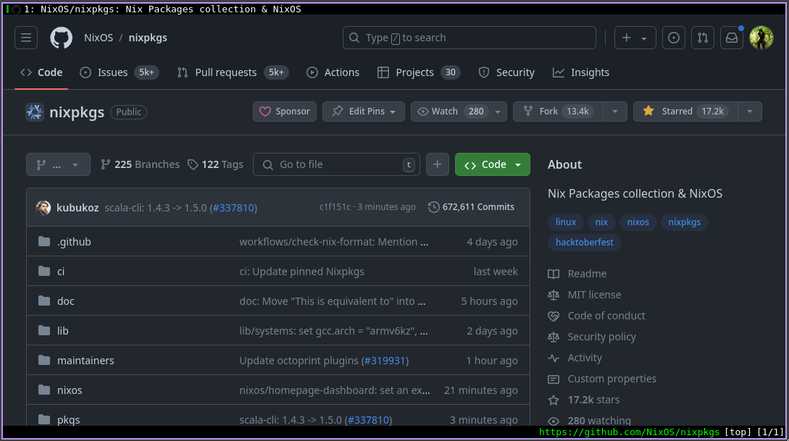Open the green Code dropdown
Viewport: 789px width, 441px height.
point(493,164)
